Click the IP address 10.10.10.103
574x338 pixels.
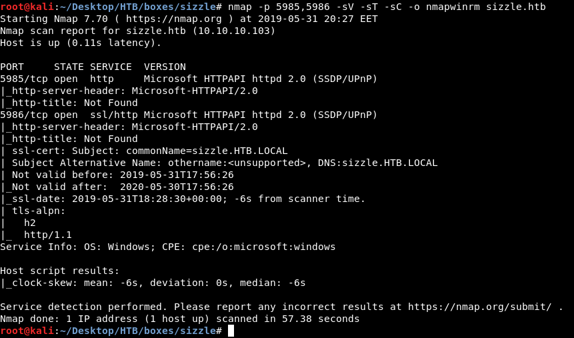click(x=234, y=31)
